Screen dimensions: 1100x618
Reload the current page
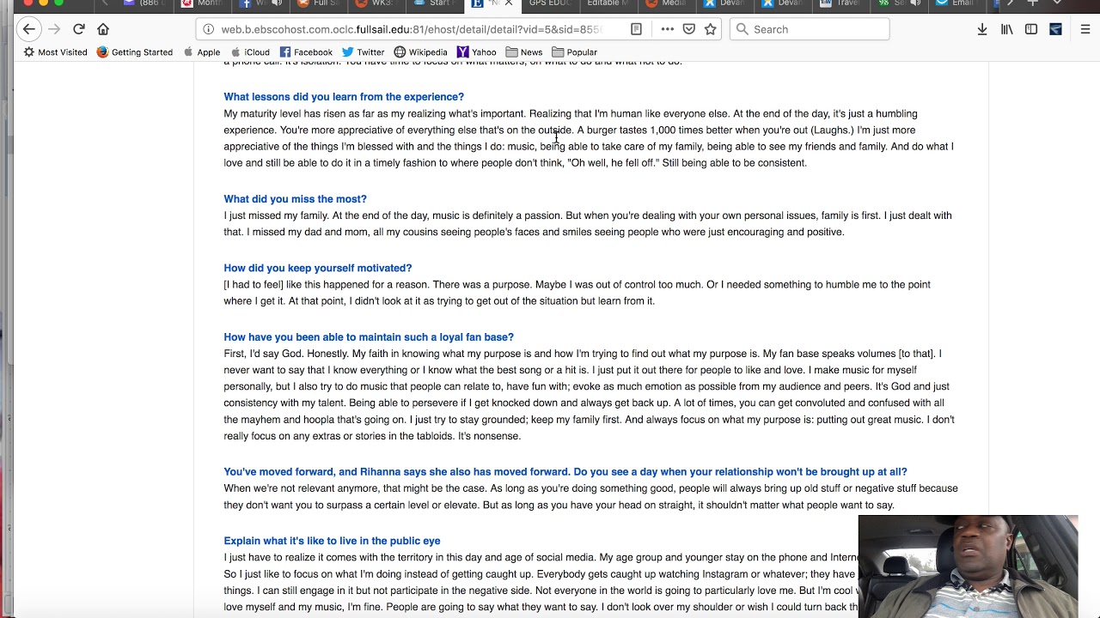pyautogui.click(x=78, y=29)
